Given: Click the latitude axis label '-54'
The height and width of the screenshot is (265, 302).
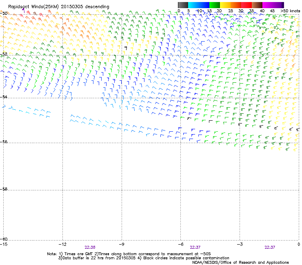Looking at the screenshot, I should click(x=4, y=97).
